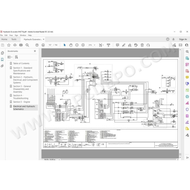The width and height of the screenshot is (190, 190).
Task: Open the Sign document tool in the toolbar
Action: tap(130, 45)
